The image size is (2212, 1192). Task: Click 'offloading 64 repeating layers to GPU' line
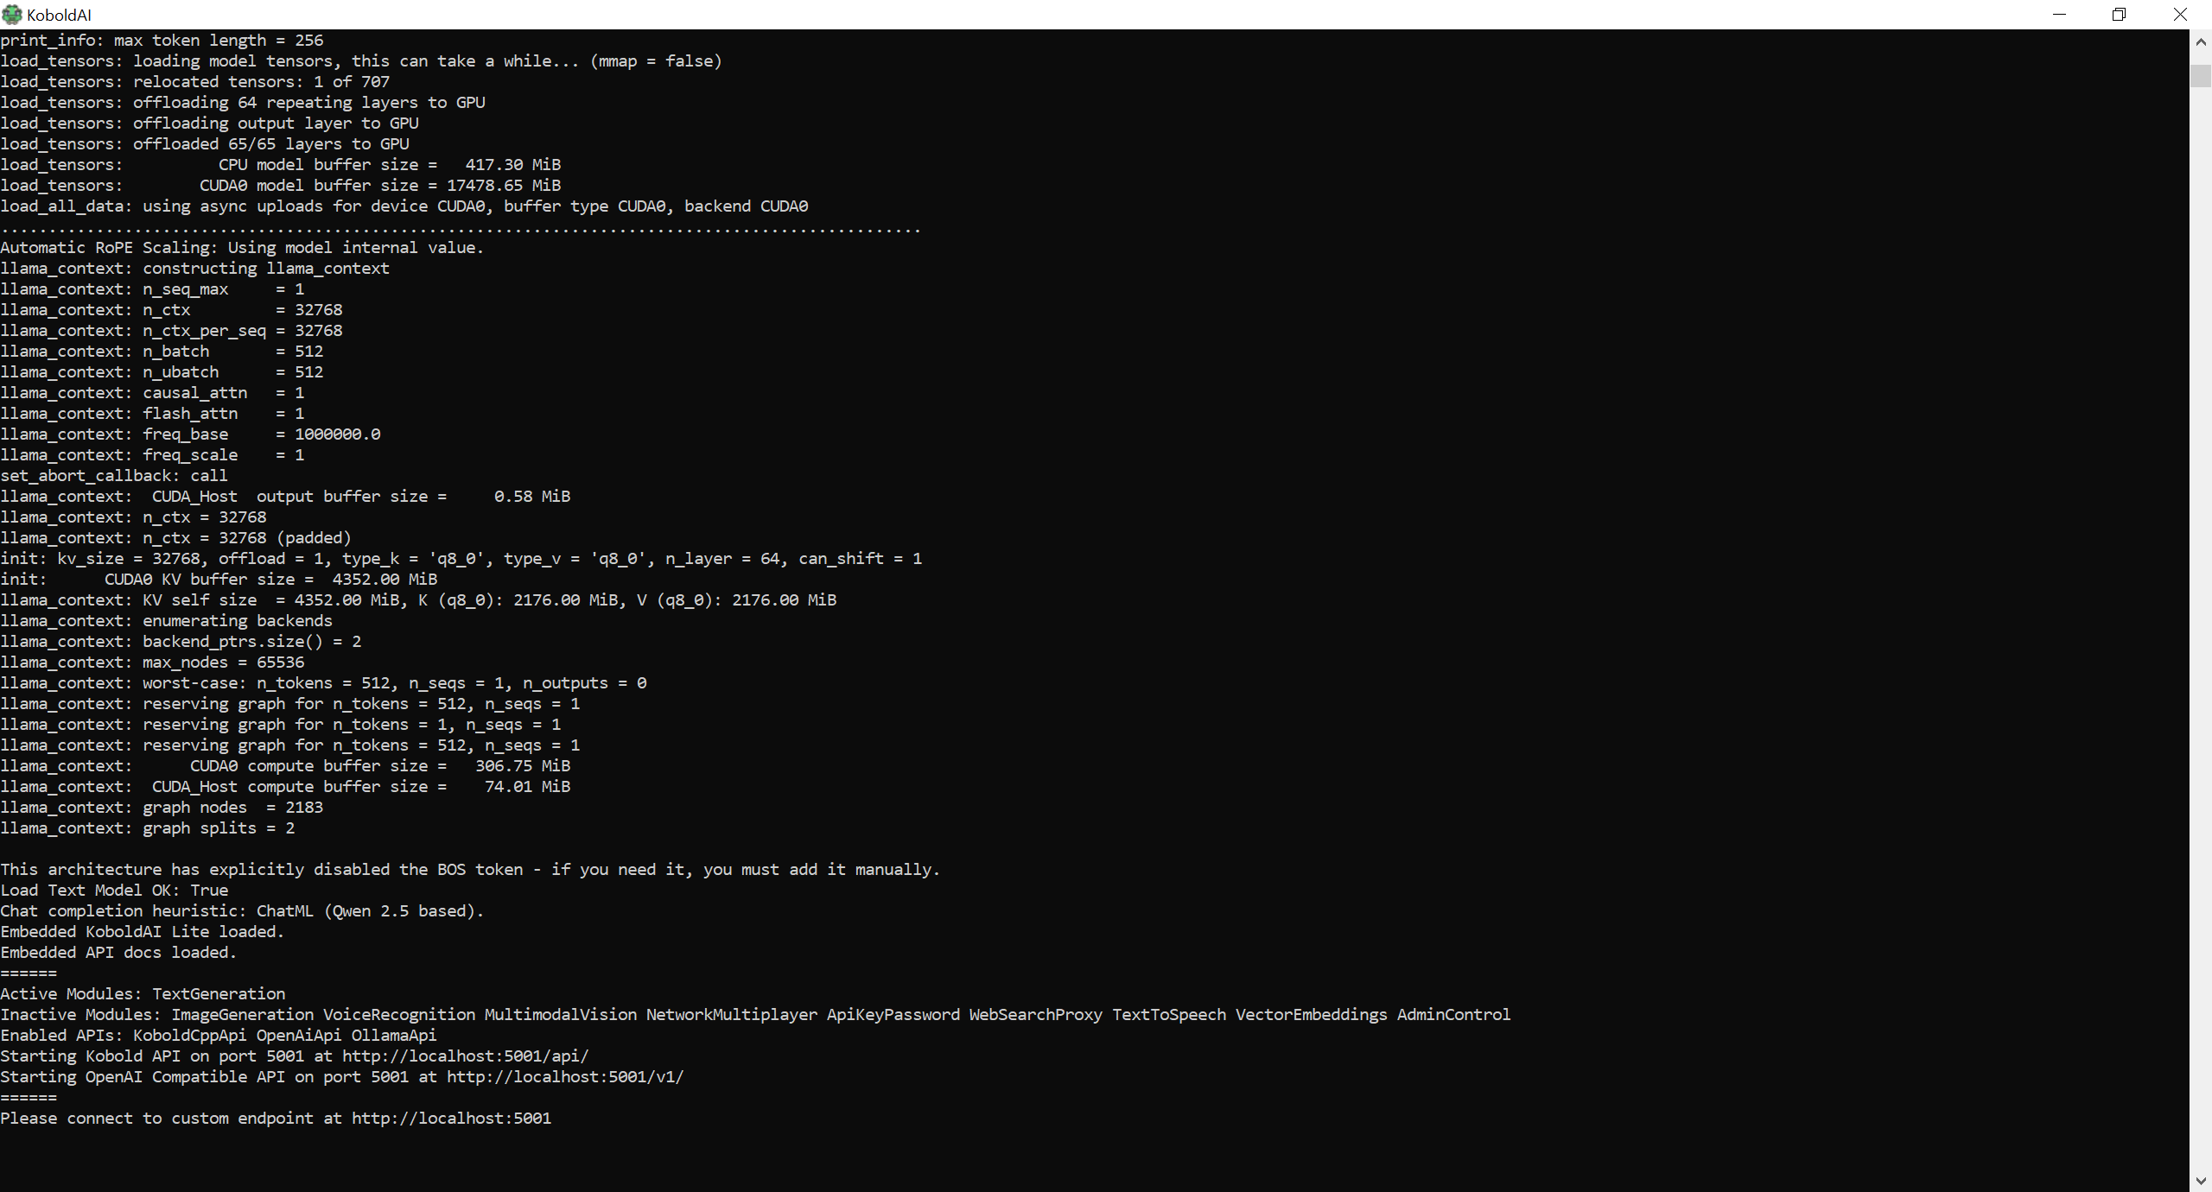pos(243,103)
